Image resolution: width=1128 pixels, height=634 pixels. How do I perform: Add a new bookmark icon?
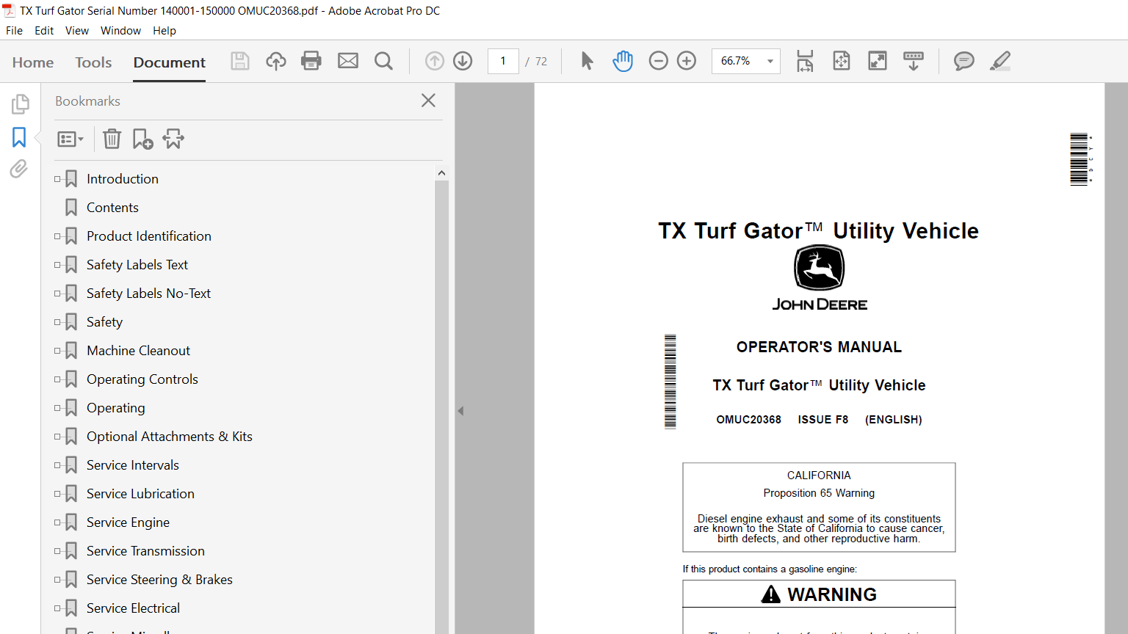tap(142, 139)
